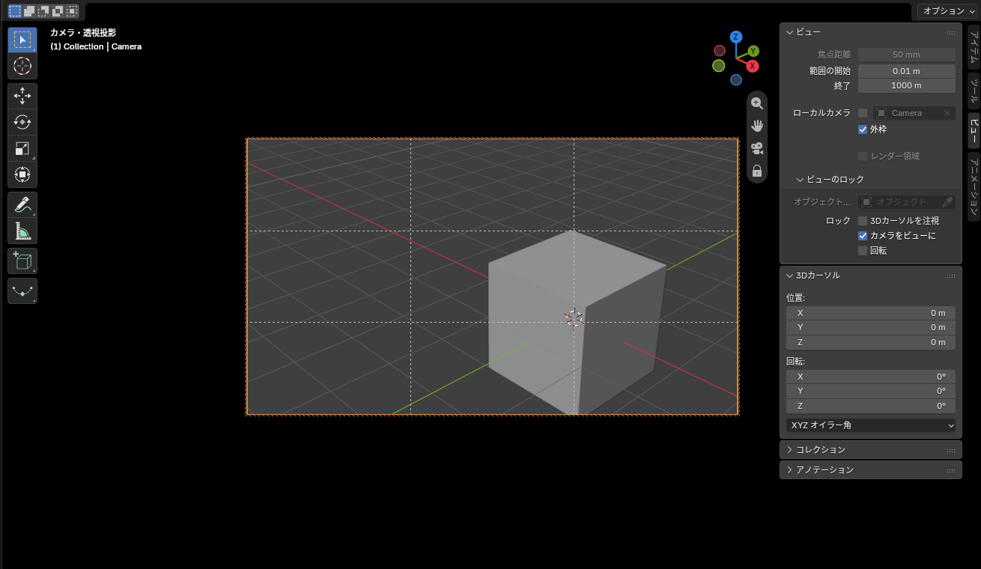Activate the Move tool
The width and height of the screenshot is (981, 569).
tap(22, 96)
